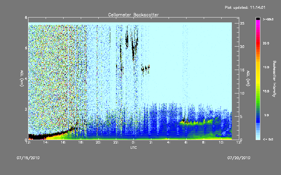Image resolution: width=281 pixels, height=175 pixels.
Task: Click the 'Backscatter Intensity' colorbar label
Action: (x=274, y=79)
